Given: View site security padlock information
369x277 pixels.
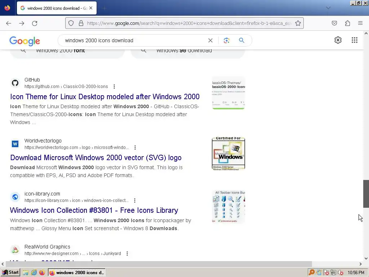Looking at the screenshot, I should (x=81, y=23).
